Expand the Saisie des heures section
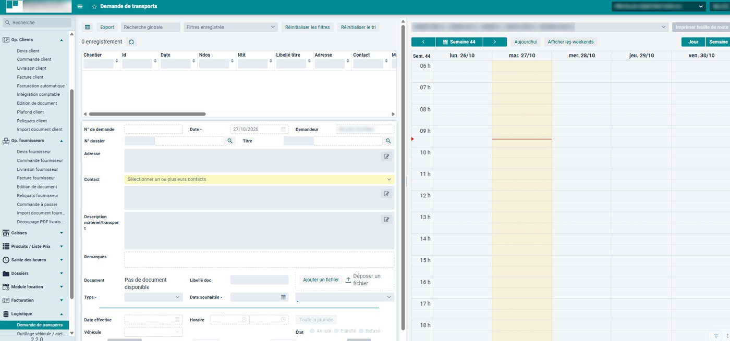 click(62, 260)
